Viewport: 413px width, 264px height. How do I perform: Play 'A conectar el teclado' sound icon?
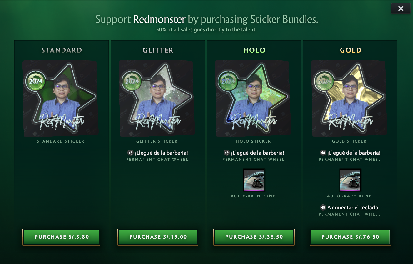[323, 207]
